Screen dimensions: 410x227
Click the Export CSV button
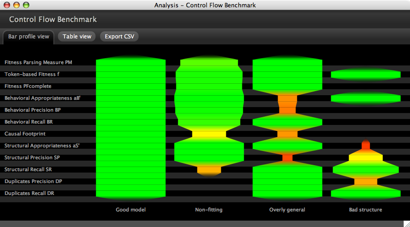119,37
